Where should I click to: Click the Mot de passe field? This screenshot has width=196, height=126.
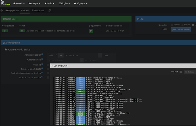pos(100,60)
